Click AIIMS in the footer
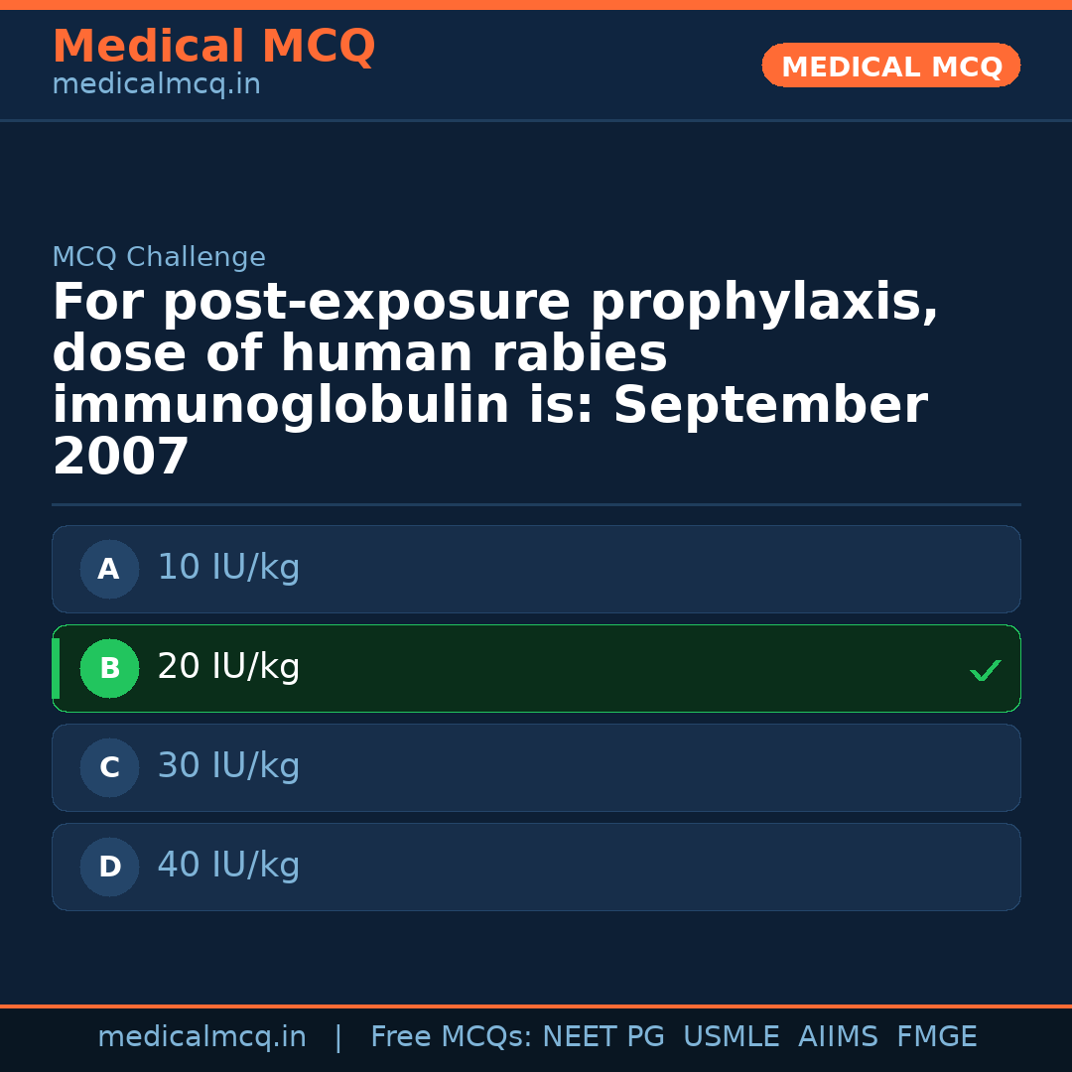The width and height of the screenshot is (1072, 1072). point(838,1037)
